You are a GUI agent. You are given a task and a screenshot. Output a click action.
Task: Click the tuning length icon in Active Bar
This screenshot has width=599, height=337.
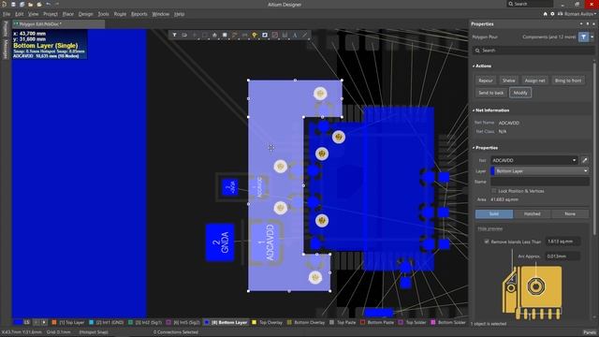click(244, 35)
